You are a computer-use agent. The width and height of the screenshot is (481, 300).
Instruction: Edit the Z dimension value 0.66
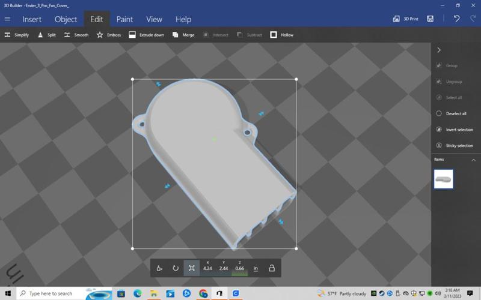coord(239,268)
